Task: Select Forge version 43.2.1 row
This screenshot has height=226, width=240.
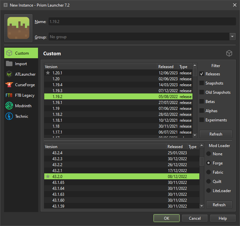Action: pos(122,170)
